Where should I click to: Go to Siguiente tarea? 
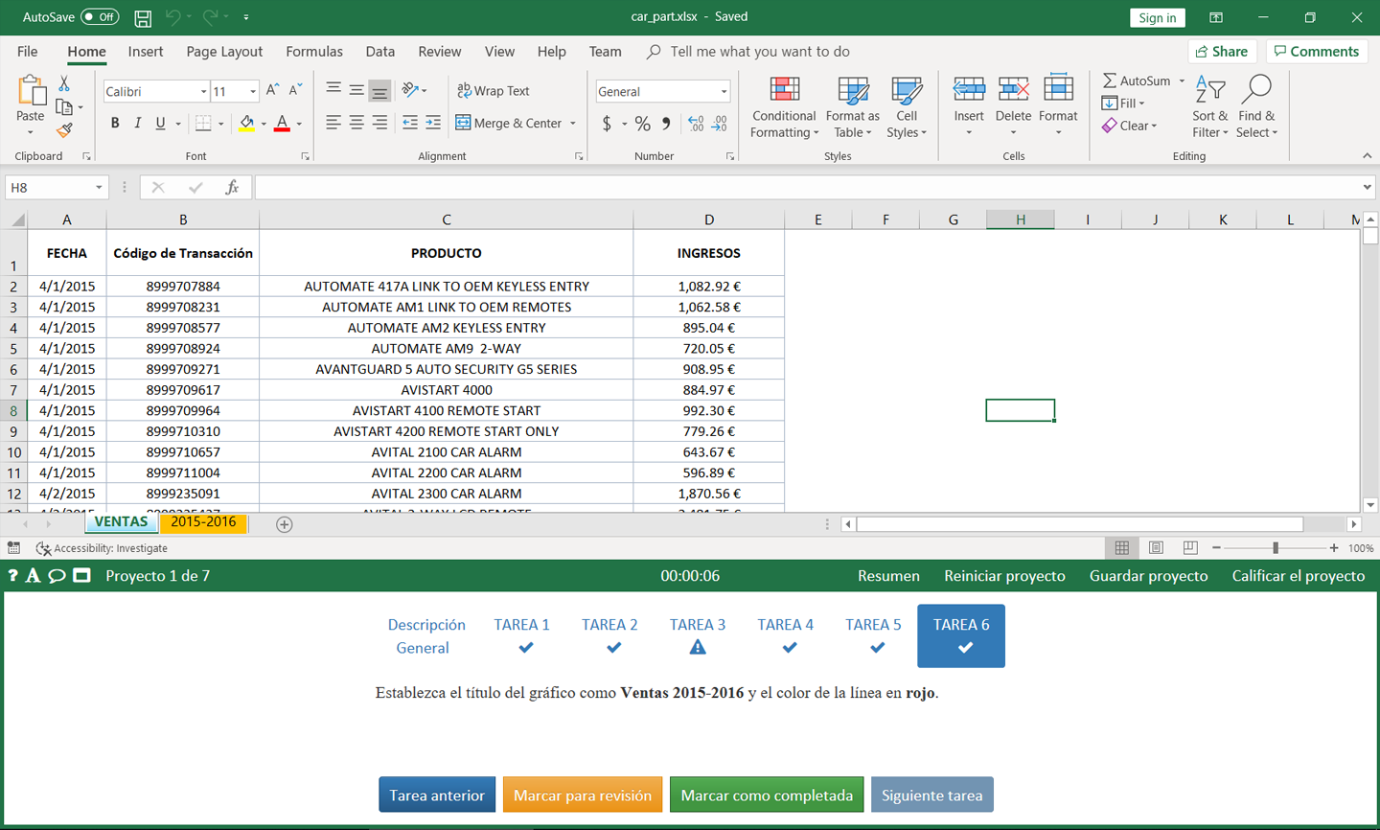point(931,795)
